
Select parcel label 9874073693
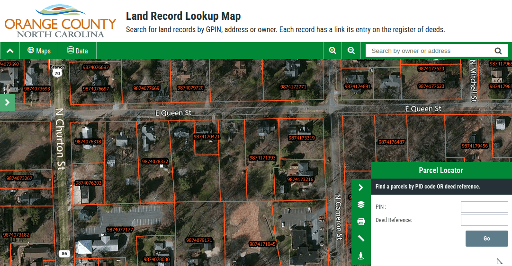pos(37,88)
